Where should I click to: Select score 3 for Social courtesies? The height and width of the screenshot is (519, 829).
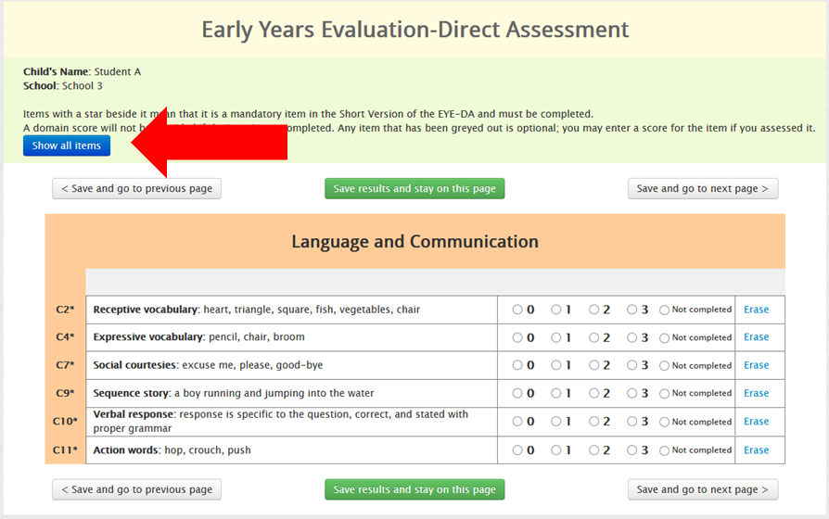(x=631, y=365)
